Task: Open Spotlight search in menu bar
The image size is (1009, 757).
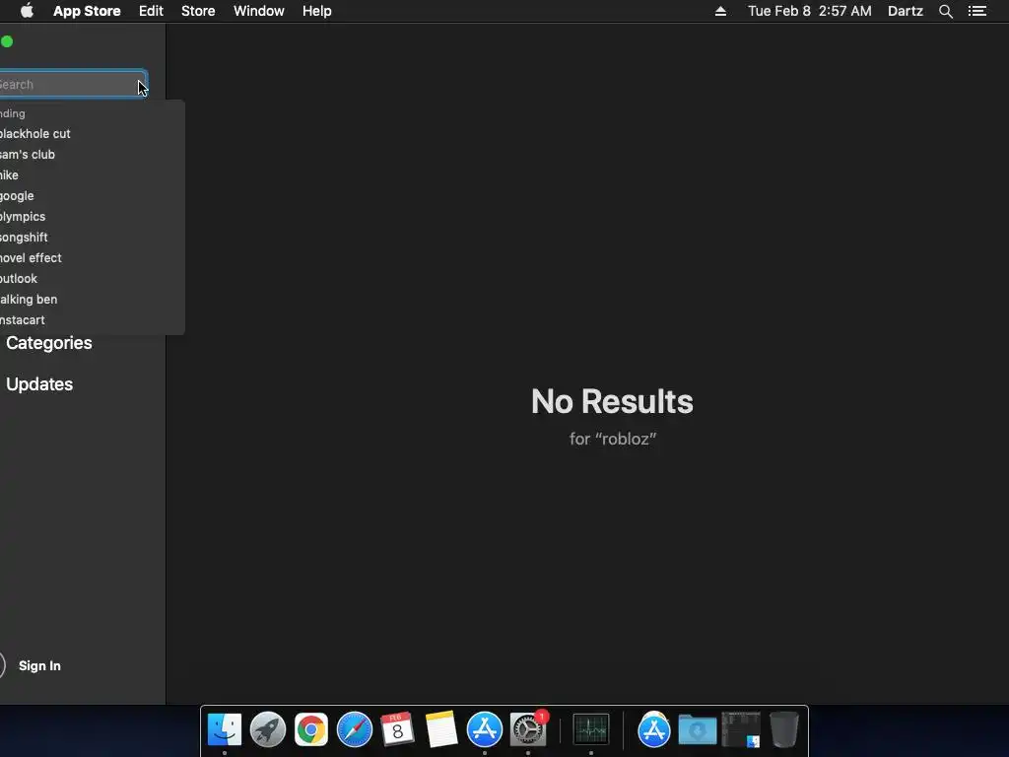Action: click(x=945, y=11)
